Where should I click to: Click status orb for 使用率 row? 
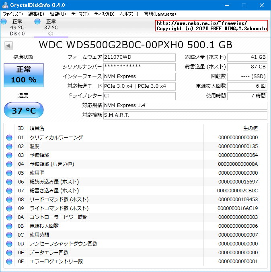pyautogui.click(x=9, y=173)
